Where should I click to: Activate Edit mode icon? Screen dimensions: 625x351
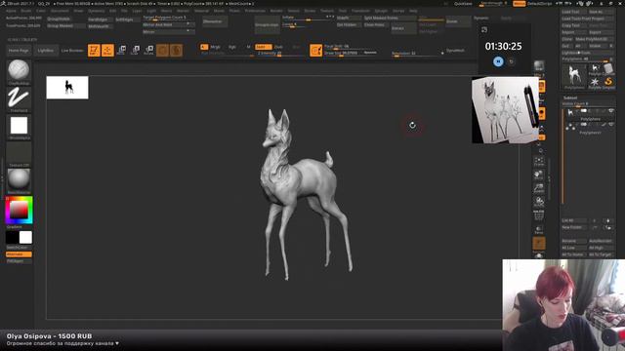pos(94,50)
